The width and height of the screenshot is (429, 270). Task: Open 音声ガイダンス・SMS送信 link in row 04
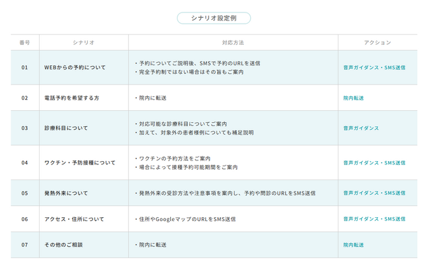click(374, 162)
